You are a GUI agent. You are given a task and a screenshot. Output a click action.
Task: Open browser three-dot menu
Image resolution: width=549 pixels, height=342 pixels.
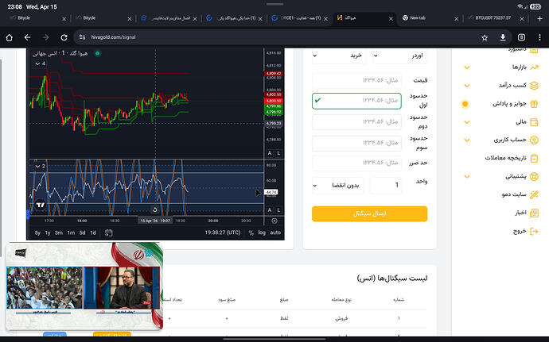point(539,37)
